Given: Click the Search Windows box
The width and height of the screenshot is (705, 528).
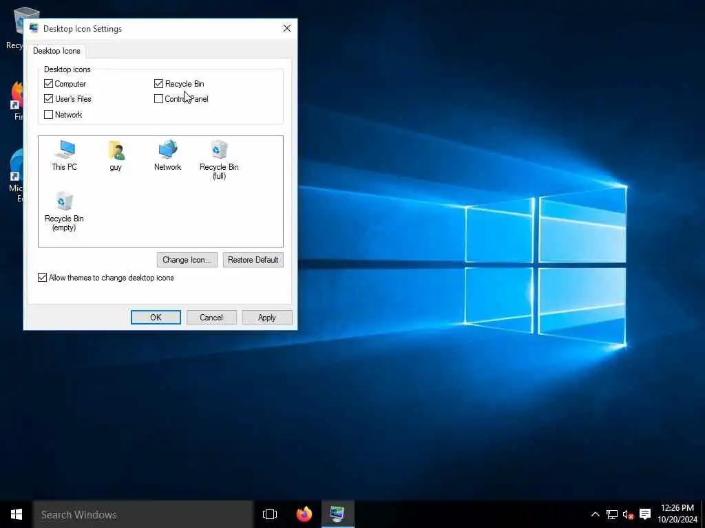Looking at the screenshot, I should [x=143, y=514].
